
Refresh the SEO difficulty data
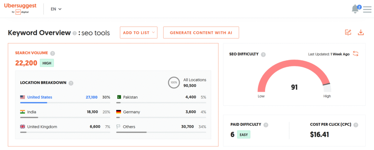355,54
